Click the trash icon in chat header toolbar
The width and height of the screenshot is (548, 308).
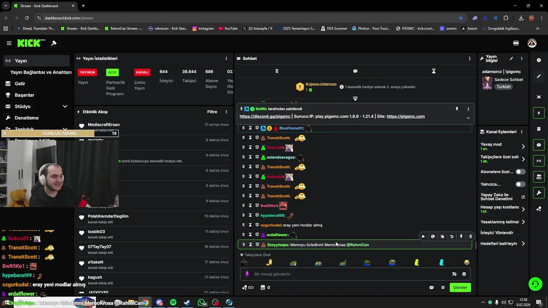[277, 71]
